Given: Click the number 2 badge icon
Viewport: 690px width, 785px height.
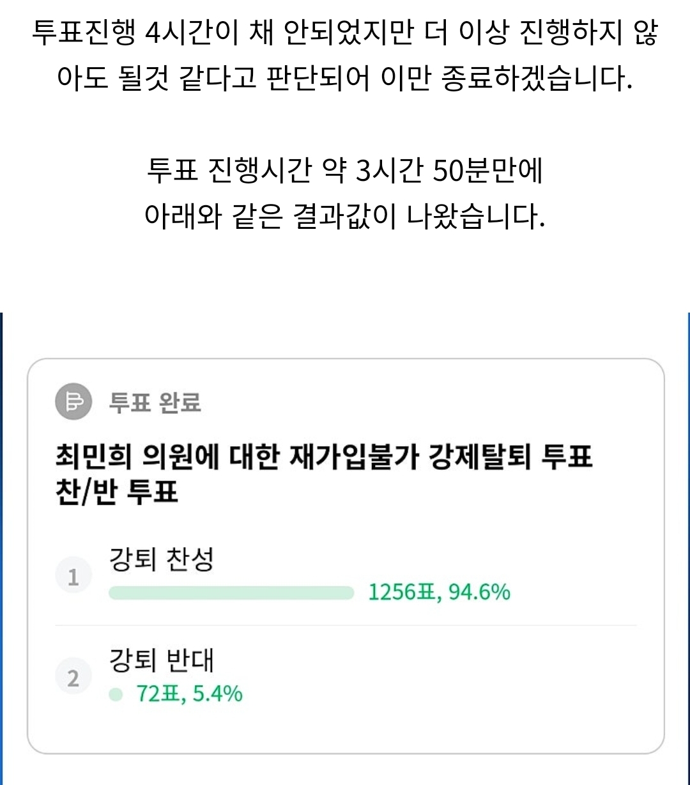Looking at the screenshot, I should coord(73,678).
